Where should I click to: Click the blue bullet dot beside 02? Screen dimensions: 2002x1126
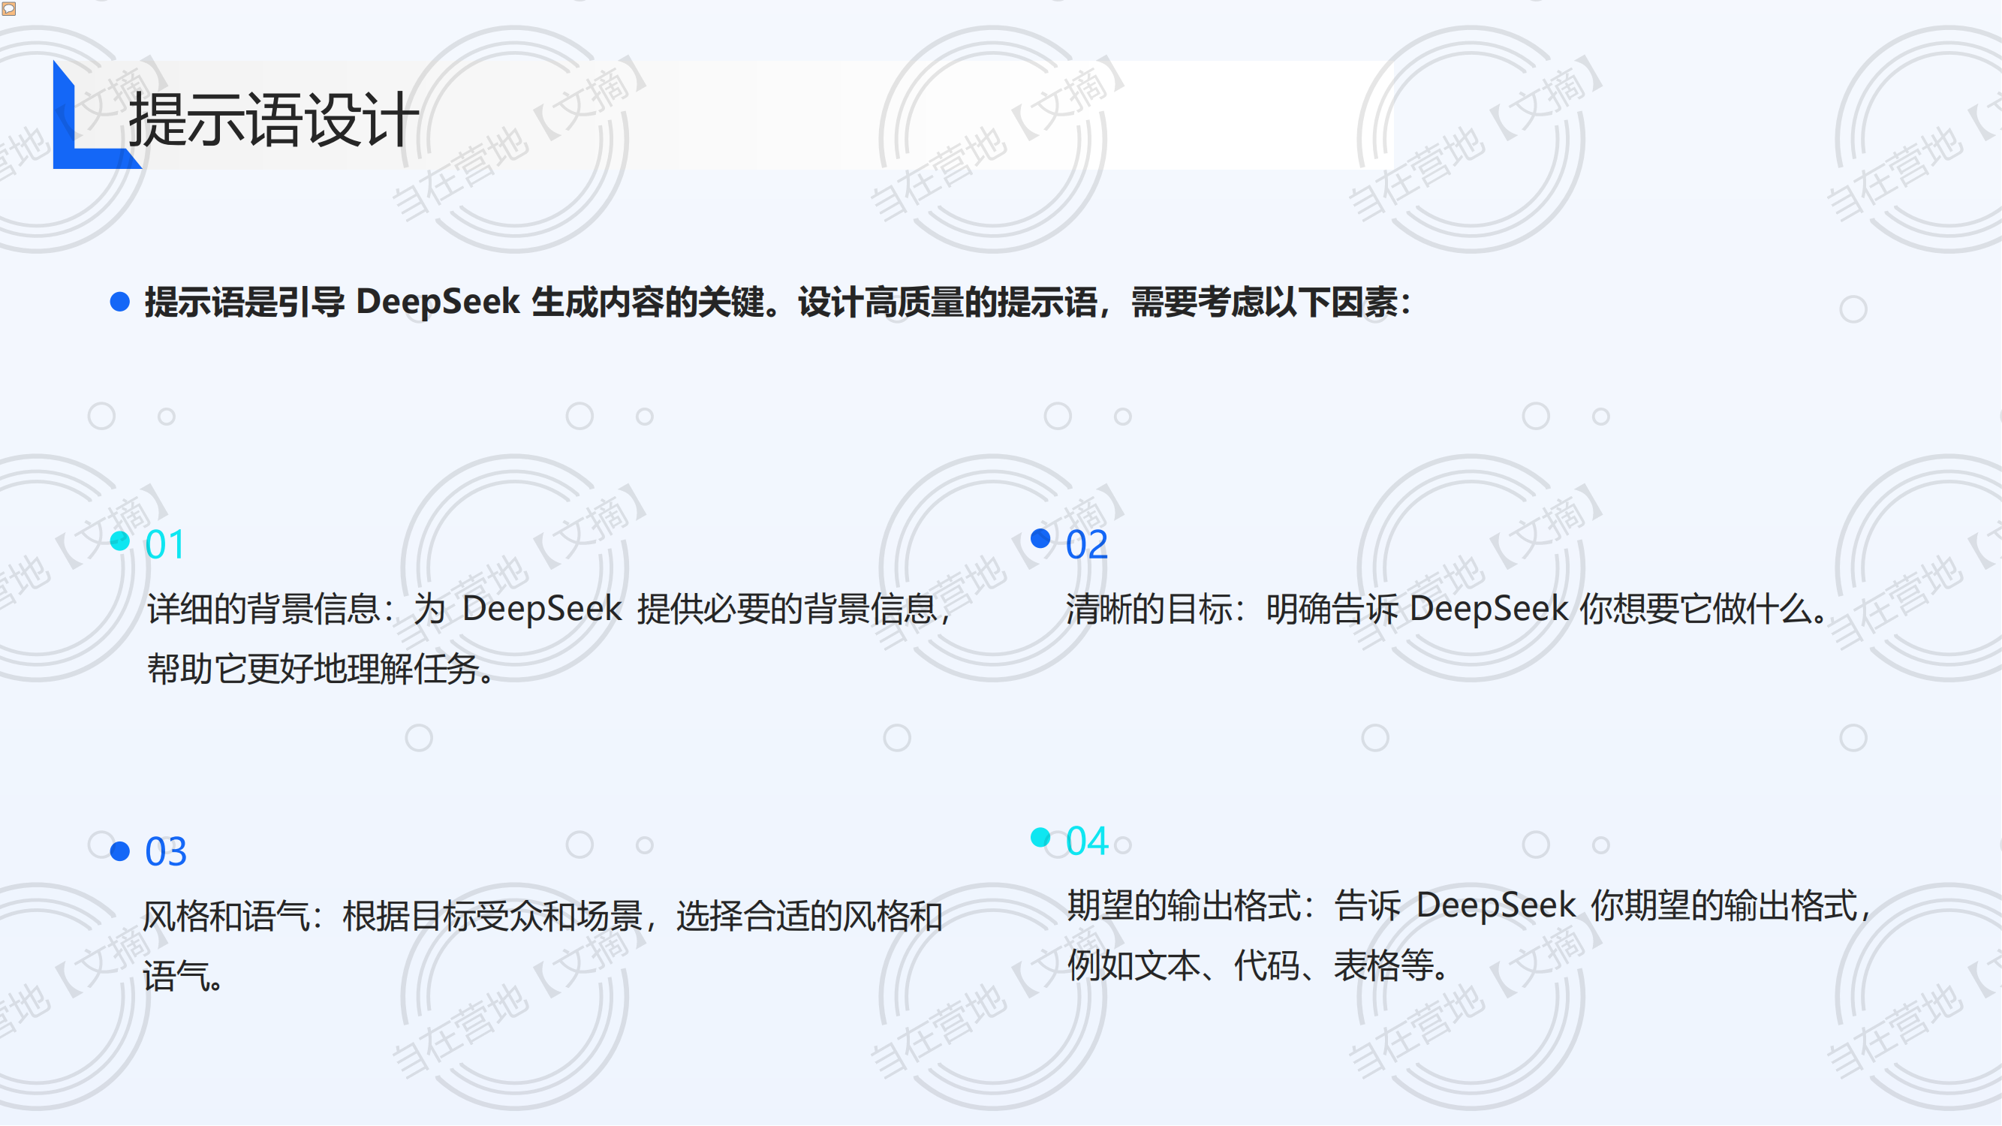(x=1040, y=537)
